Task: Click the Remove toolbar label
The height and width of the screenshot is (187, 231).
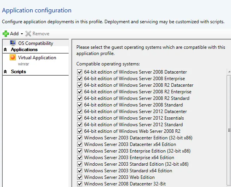Action: coord(41,34)
